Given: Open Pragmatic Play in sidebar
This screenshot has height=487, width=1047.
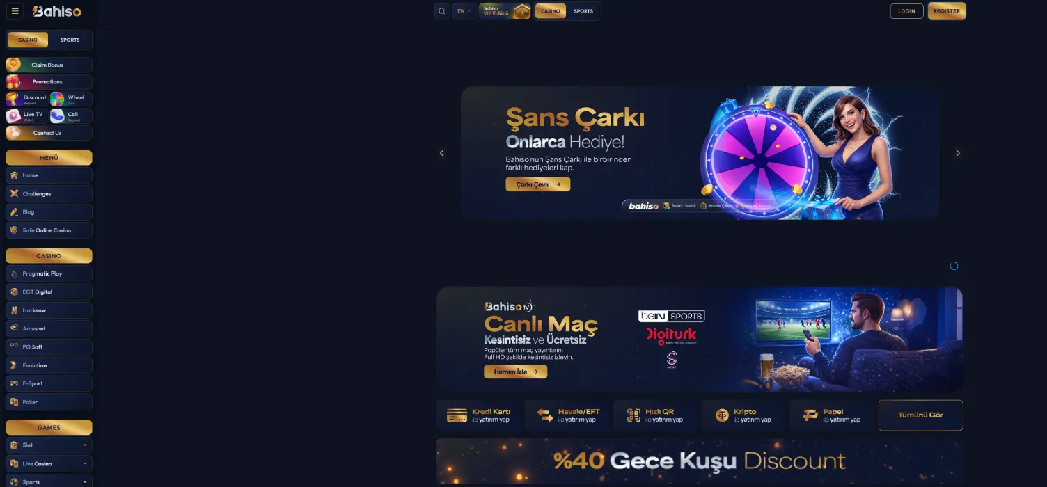Looking at the screenshot, I should 49,274.
